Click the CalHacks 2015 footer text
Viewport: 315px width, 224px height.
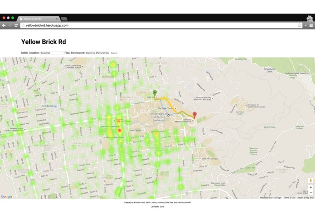click(157, 206)
